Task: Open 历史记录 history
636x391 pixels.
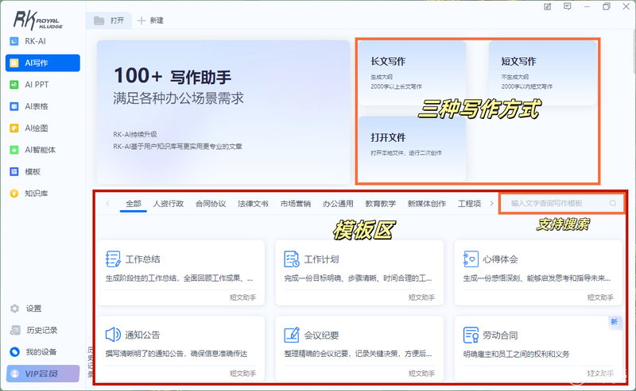Action: 42,330
